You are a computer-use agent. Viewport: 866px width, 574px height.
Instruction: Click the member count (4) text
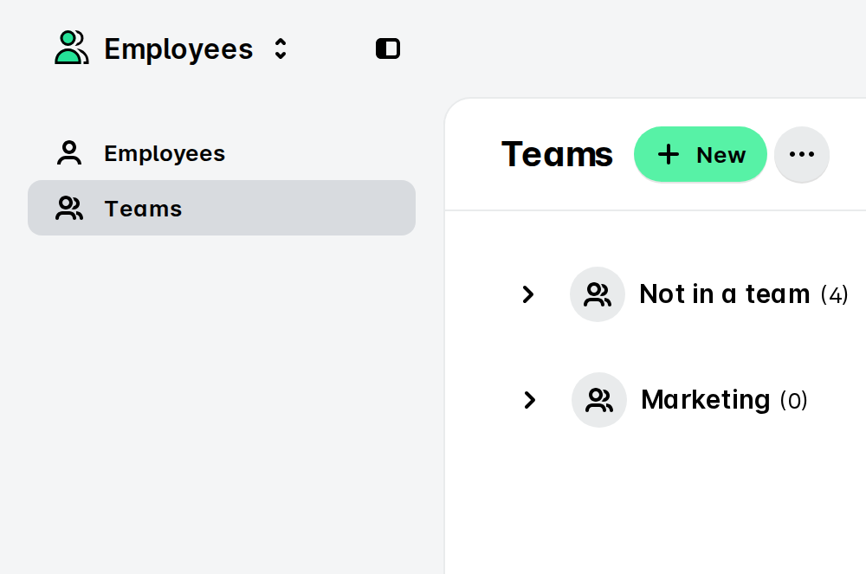pyautogui.click(x=834, y=294)
